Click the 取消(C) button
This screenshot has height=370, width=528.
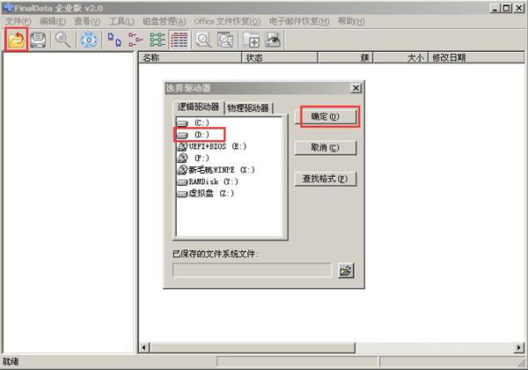tap(326, 148)
